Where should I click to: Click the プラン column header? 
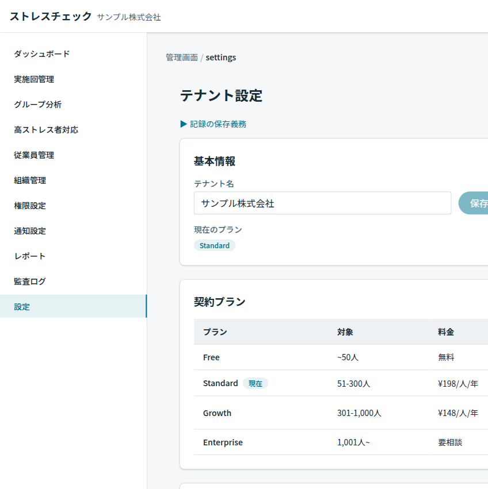tap(215, 332)
